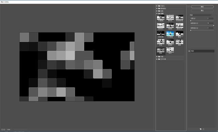Expand the first filter folder in the list
Image resolution: width=218 pixels, height=132 pixels.
pyautogui.click(x=157, y=6)
